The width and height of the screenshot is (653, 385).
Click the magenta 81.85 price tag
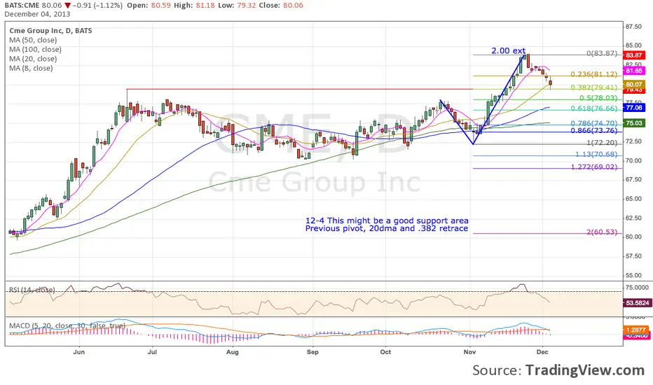pos(634,71)
